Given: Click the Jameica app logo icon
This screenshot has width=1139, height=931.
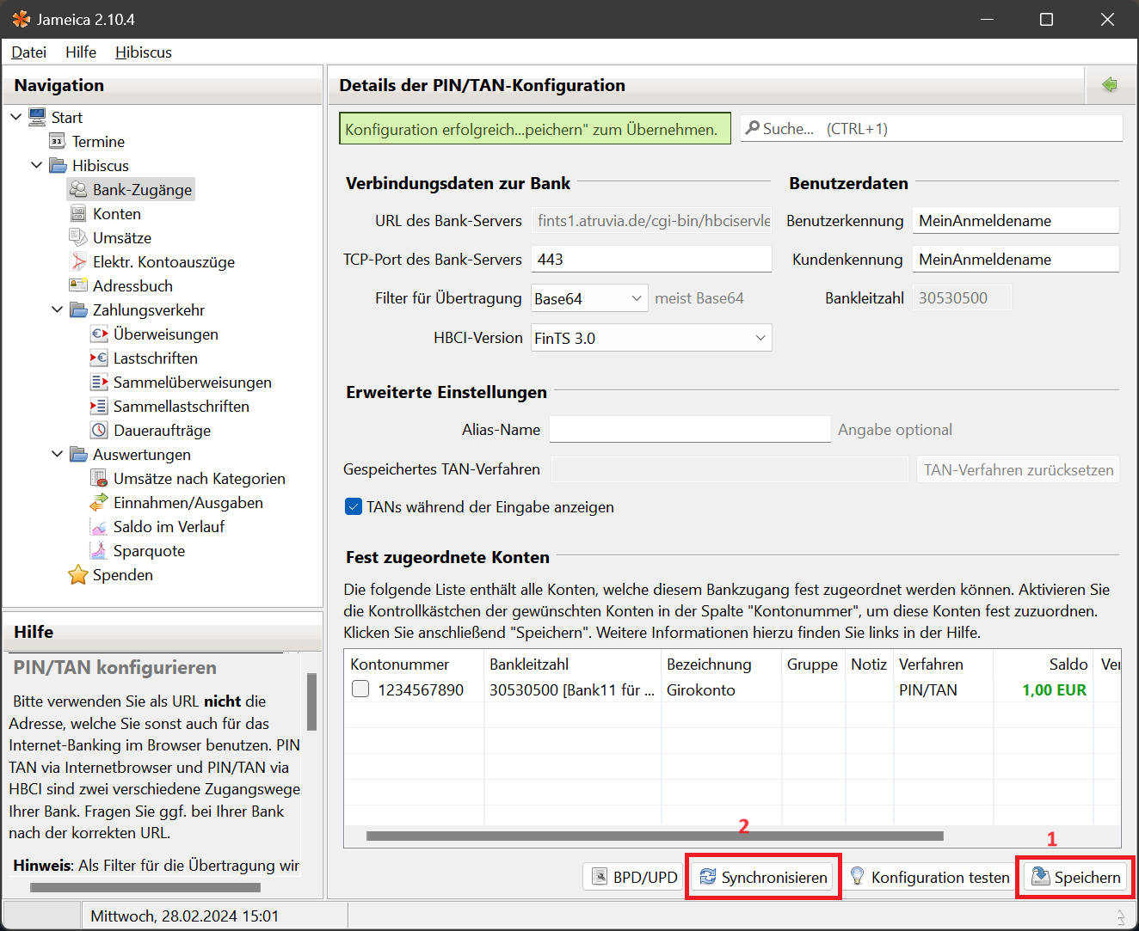Looking at the screenshot, I should click(x=21, y=19).
